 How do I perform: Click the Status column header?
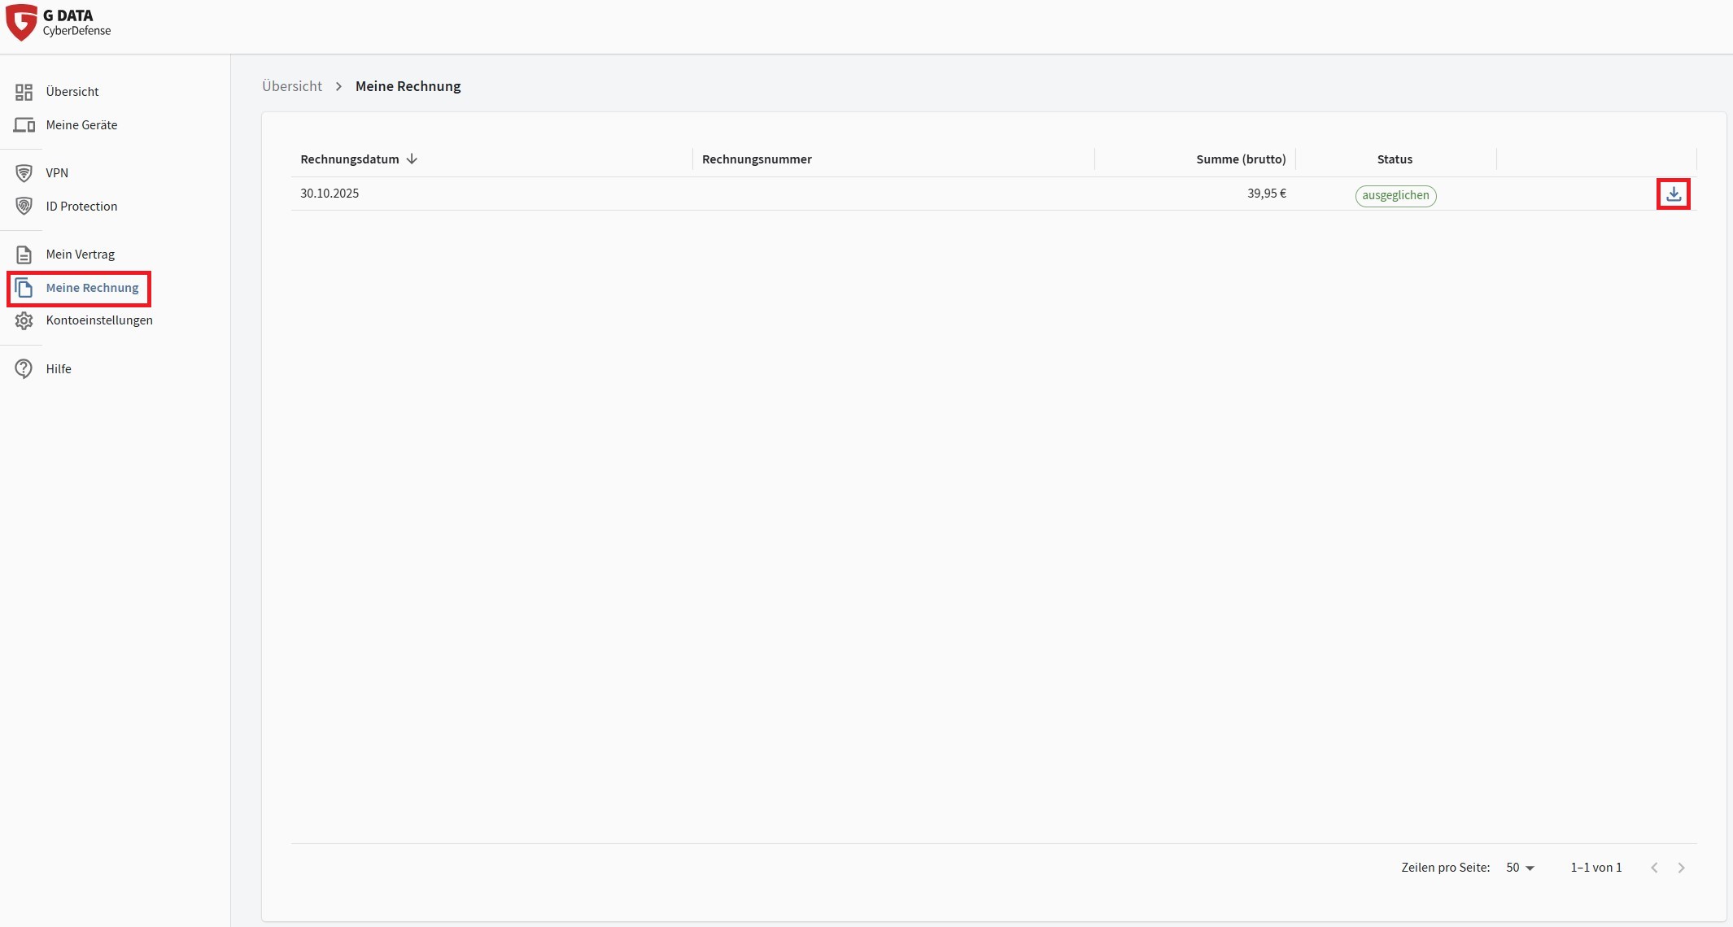pyautogui.click(x=1395, y=159)
